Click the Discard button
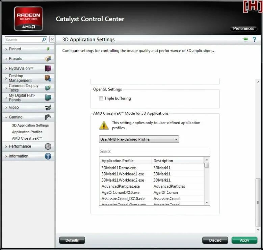Viewport: 263px width, 250px height. tap(215, 240)
